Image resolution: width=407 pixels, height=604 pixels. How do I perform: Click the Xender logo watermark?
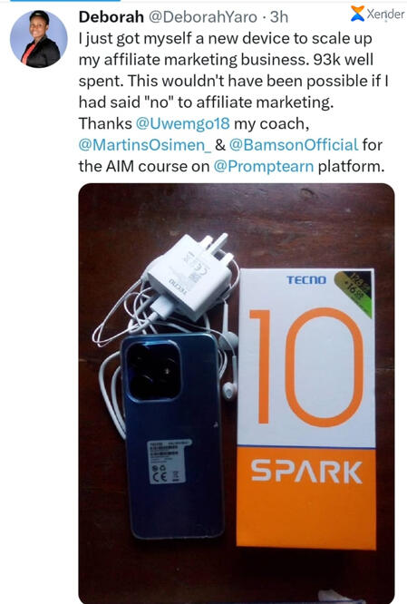(x=377, y=15)
